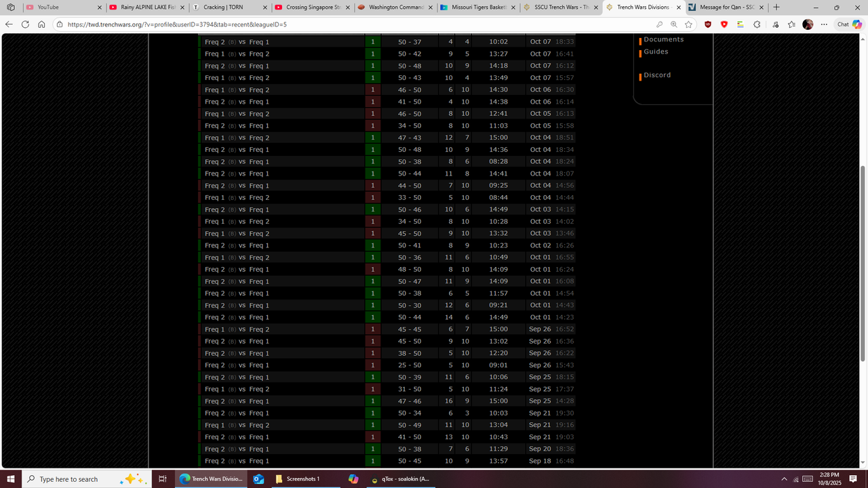868x488 pixels.
Task: Open saved passwords key icon
Action: click(659, 24)
